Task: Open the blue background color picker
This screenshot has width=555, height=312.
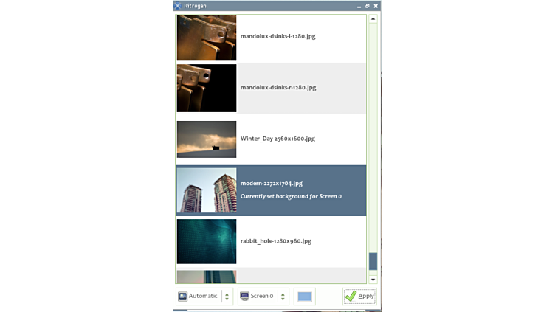Action: tap(304, 297)
